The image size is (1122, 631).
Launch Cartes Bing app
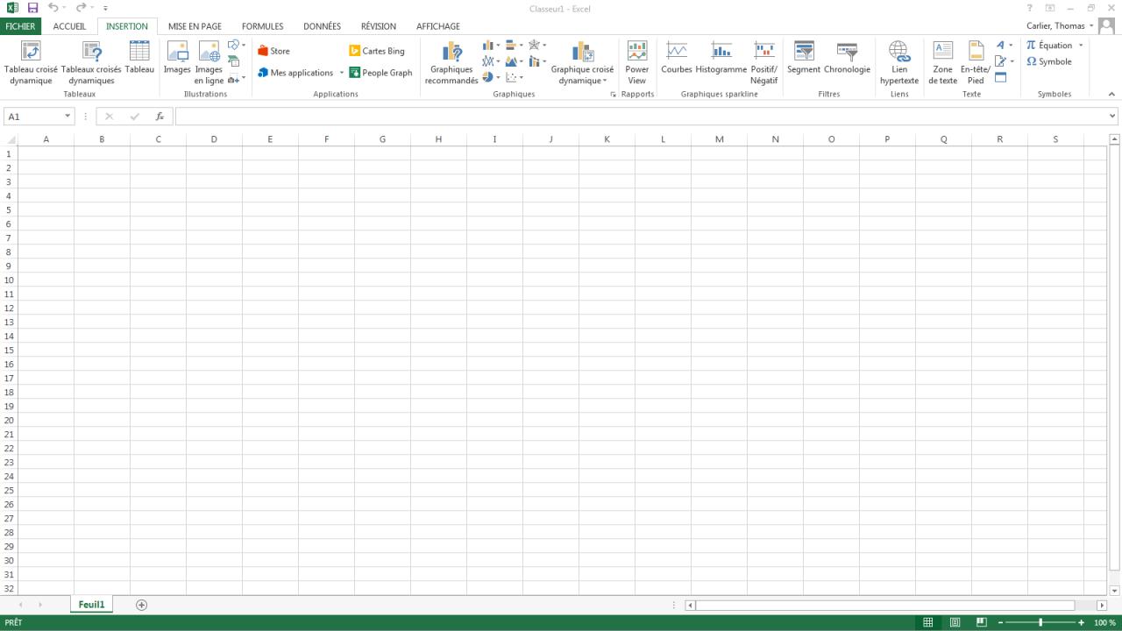click(x=377, y=51)
